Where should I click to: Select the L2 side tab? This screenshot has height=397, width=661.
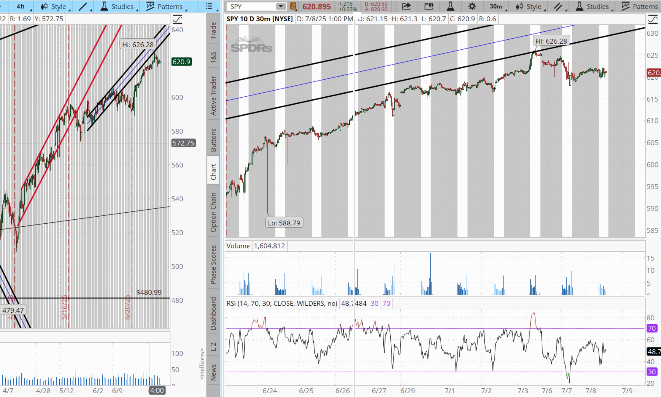pos(213,347)
